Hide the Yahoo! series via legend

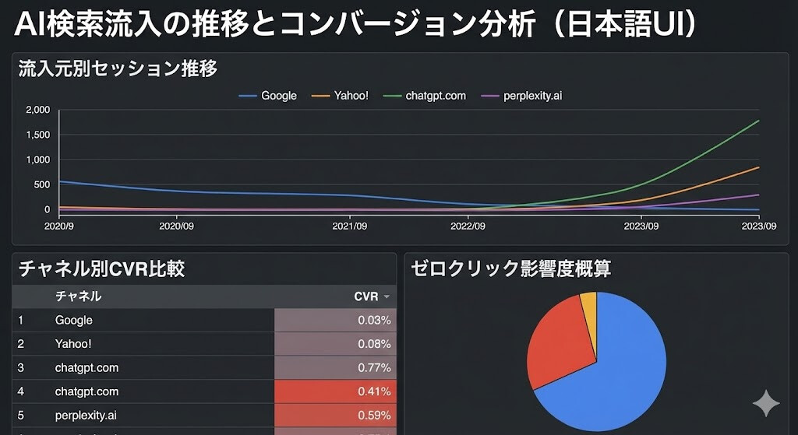[x=341, y=96]
